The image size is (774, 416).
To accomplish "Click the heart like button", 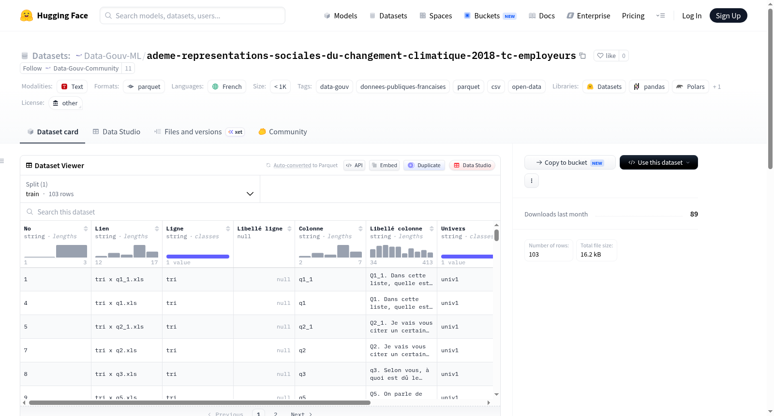I will (606, 56).
